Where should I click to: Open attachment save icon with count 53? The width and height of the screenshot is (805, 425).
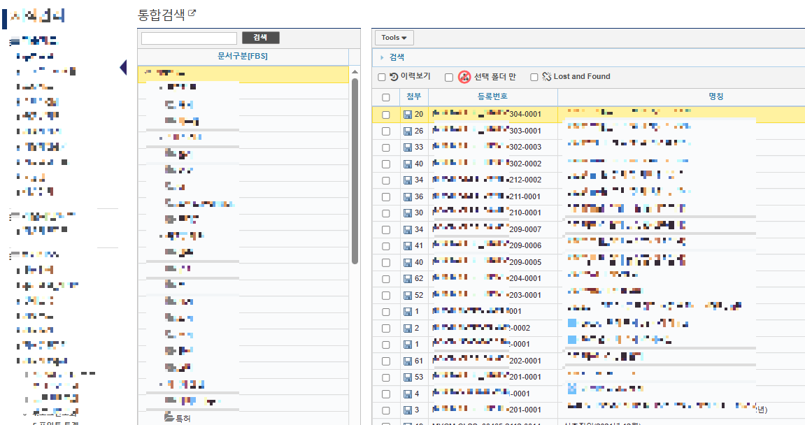[x=408, y=377]
